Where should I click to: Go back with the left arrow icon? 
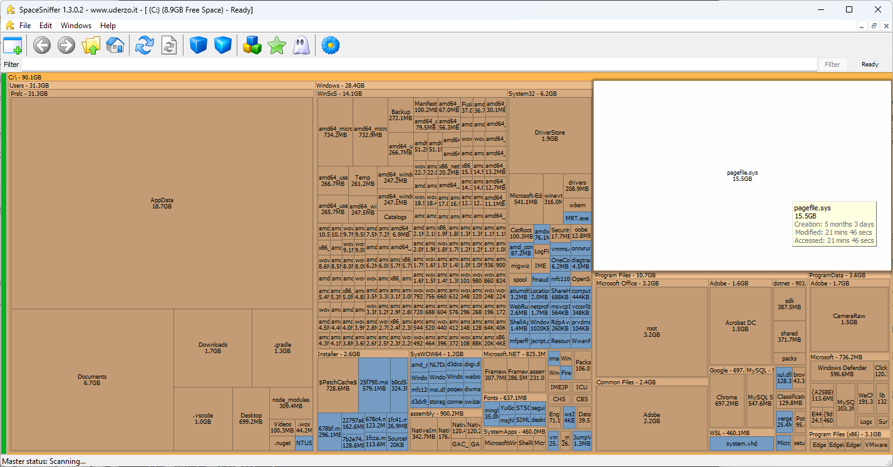point(42,45)
